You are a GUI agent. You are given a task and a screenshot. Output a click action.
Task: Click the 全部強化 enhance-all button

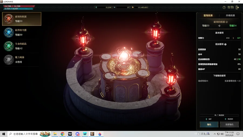229,125
